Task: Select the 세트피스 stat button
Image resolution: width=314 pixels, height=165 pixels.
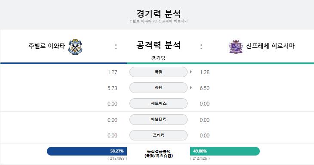Action: (158, 103)
